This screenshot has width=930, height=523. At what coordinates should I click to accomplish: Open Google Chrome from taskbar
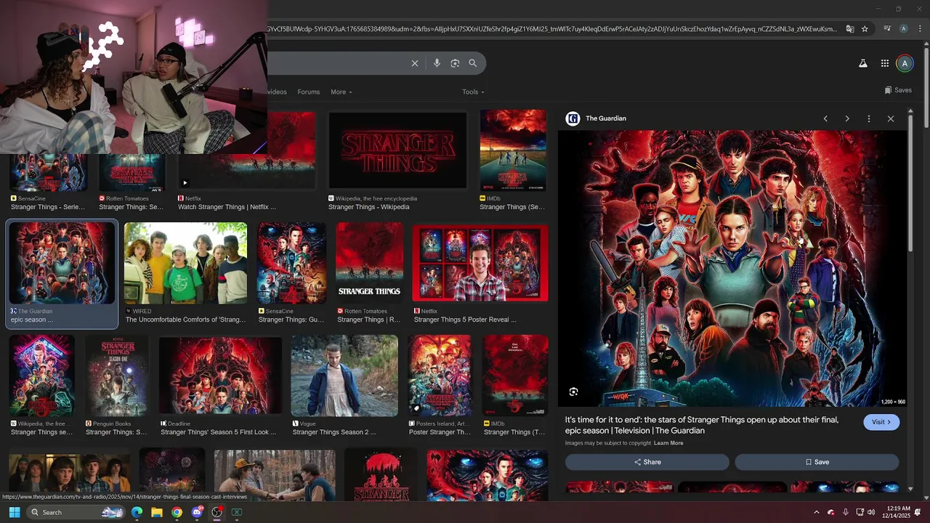coord(177,512)
